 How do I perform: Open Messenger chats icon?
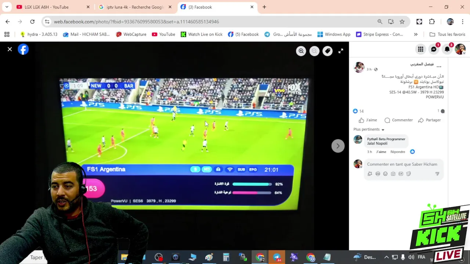[x=434, y=49]
